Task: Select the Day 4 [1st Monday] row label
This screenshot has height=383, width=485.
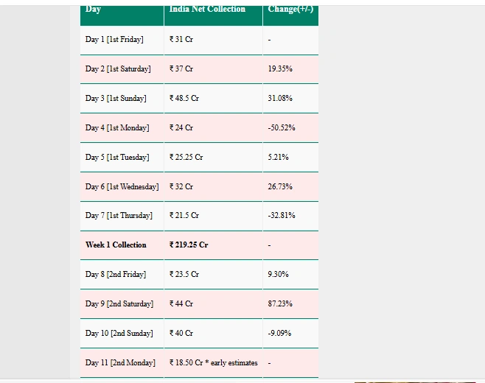Action: tap(117, 128)
